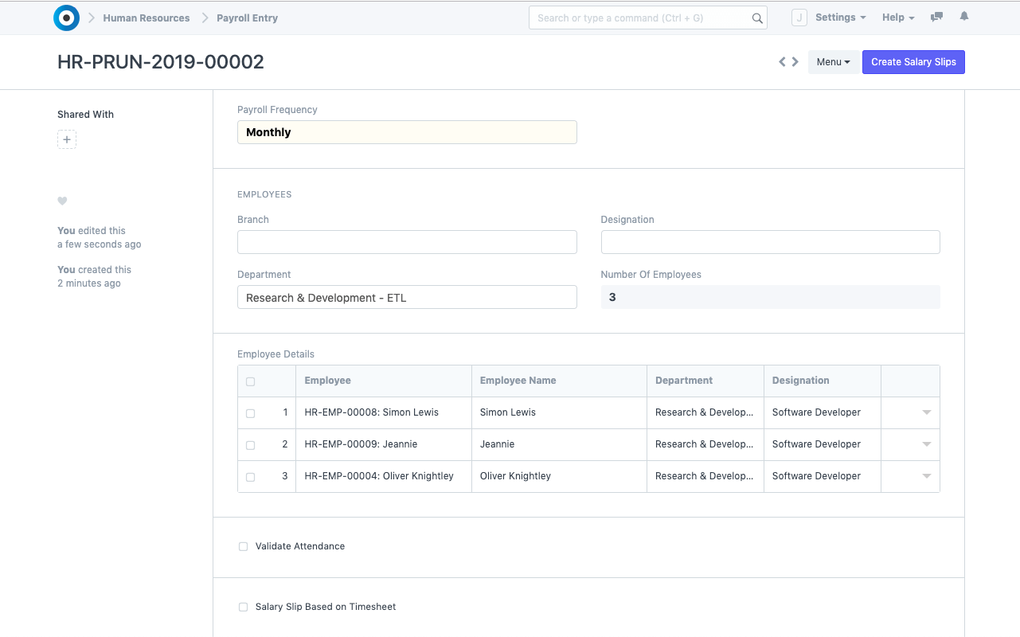Open the notifications bell
The image size is (1020, 637).
click(963, 16)
